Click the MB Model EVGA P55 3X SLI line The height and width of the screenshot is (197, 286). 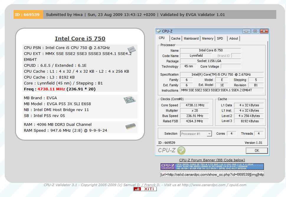[57, 104]
